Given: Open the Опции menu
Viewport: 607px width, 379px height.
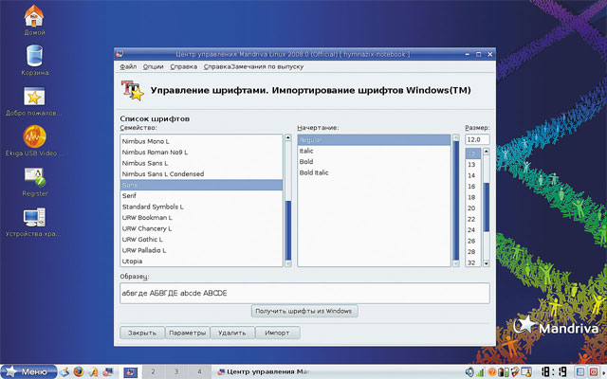Looking at the screenshot, I should click(154, 66).
